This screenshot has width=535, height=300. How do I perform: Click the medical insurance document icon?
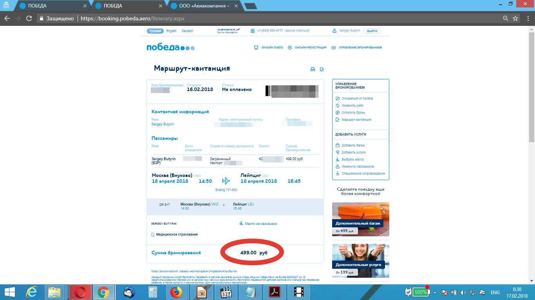click(153, 235)
